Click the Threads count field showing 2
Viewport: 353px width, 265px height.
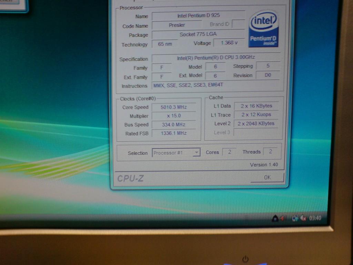[x=270, y=151]
